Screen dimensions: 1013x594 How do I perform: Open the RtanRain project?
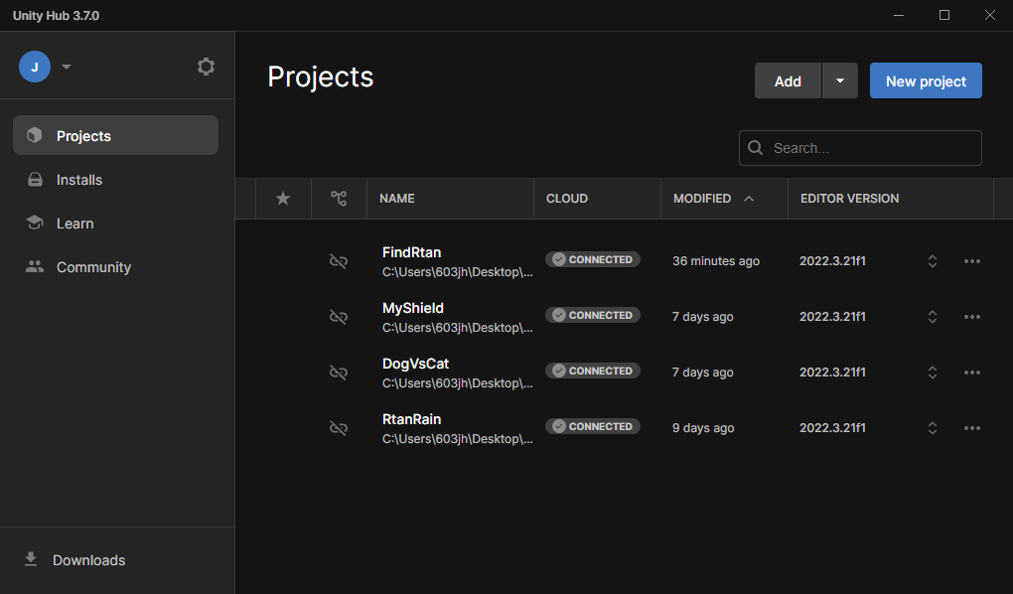pos(411,419)
